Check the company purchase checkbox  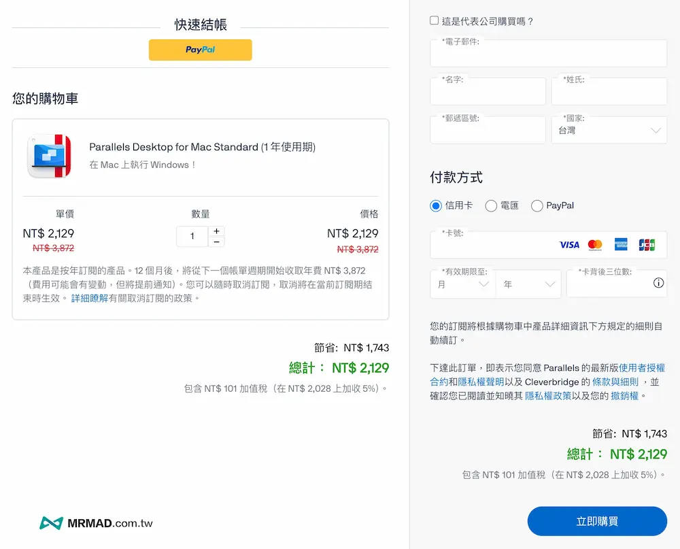tap(433, 20)
